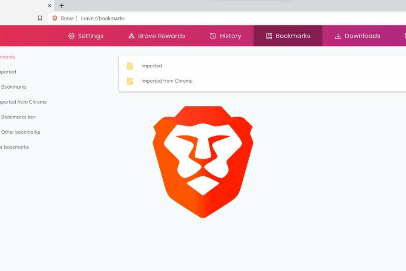Go to the Downloads tab label
406x271 pixels.
click(x=362, y=36)
